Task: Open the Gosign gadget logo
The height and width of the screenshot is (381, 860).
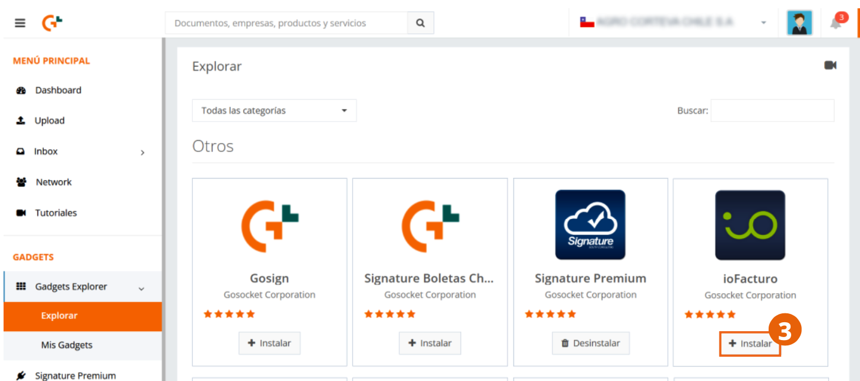Action: tap(269, 226)
